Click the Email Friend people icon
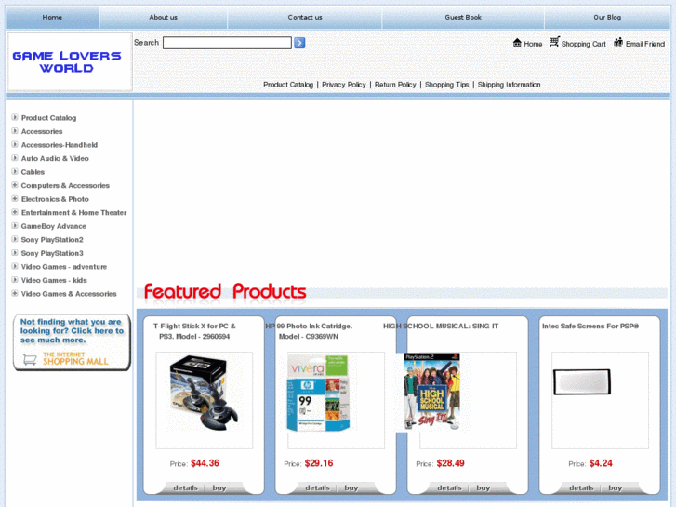 tap(618, 42)
